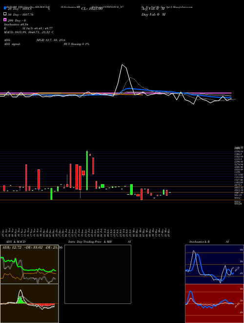This screenshot has height=323, width=244.
Task: Click the 'ADX: 12.72' reading in ADX panel
Action: coord(12,248)
